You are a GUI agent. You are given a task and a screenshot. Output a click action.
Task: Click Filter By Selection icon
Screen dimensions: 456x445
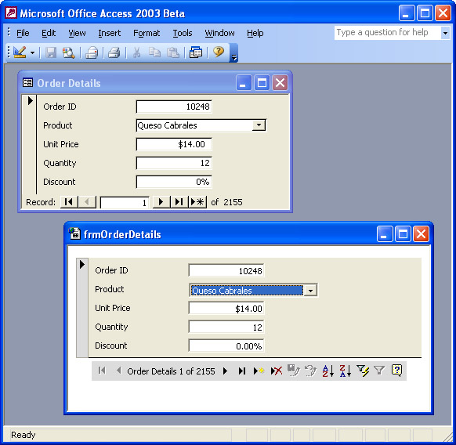[x=363, y=371]
